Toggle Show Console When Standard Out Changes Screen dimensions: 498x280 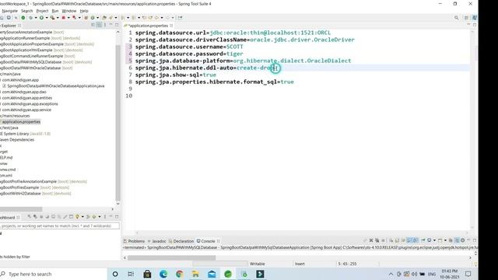[409, 240]
